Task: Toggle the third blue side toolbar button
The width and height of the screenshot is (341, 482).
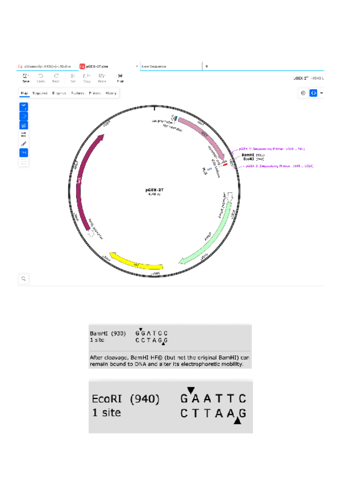Action: (24, 125)
